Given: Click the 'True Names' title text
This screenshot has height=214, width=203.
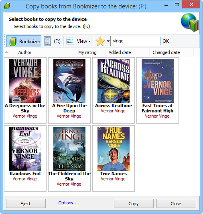Looking at the screenshot, I should [x=114, y=174].
